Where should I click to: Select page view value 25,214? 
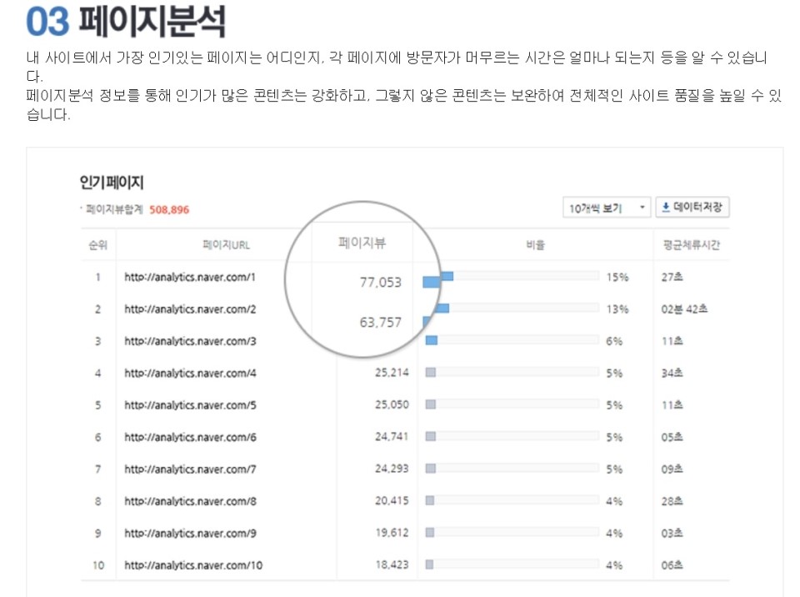392,373
